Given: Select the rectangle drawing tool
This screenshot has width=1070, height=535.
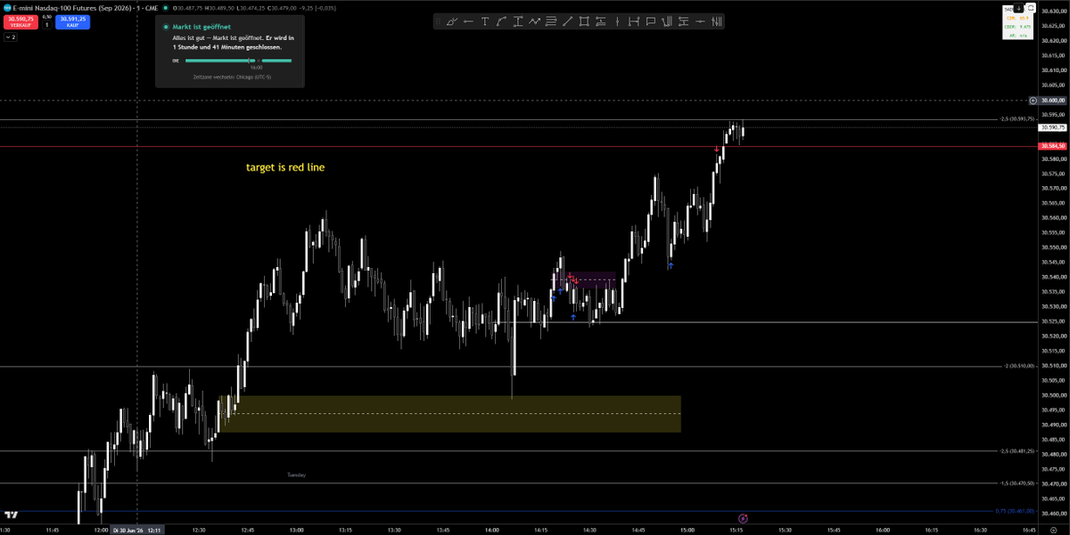Looking at the screenshot, I should coord(583,21).
